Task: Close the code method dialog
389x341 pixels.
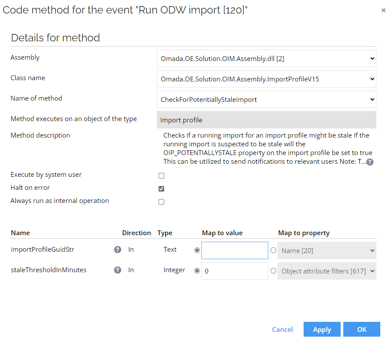Action: point(383,10)
